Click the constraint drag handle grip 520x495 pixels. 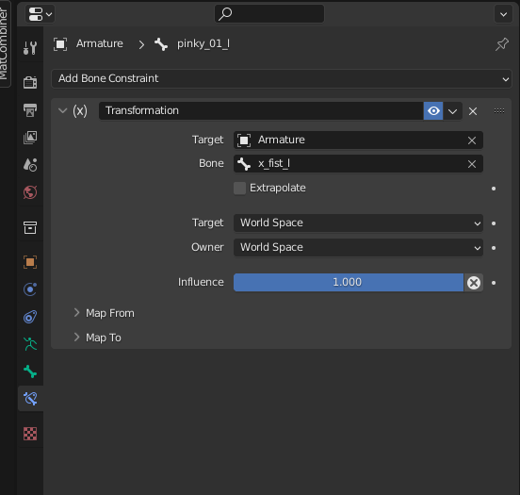[x=499, y=111]
